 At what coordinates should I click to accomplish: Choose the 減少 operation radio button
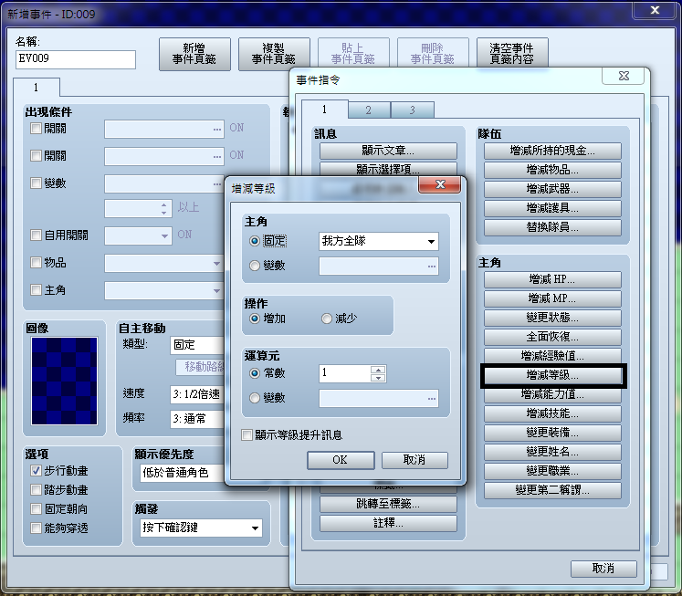tap(326, 319)
